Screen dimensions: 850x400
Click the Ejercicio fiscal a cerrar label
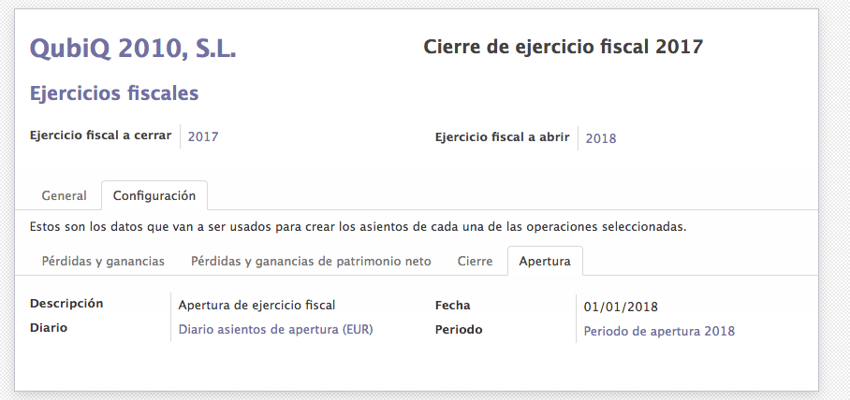pos(100,136)
